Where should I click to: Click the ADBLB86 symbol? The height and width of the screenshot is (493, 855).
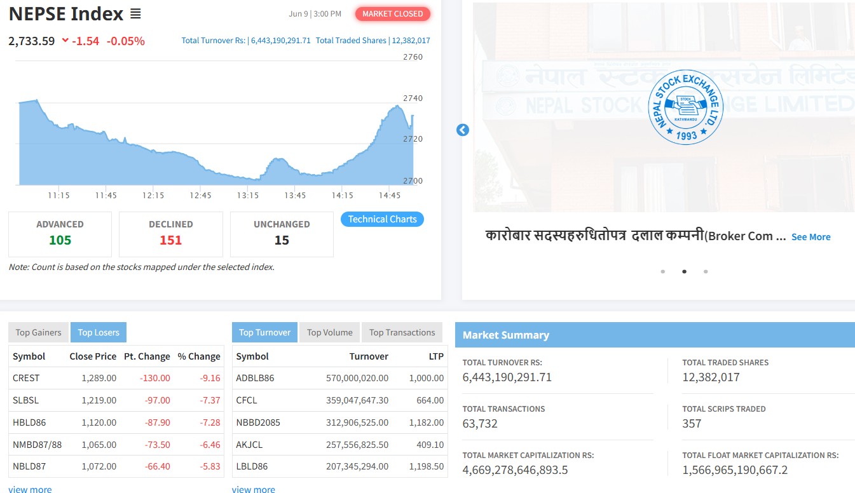pos(255,378)
